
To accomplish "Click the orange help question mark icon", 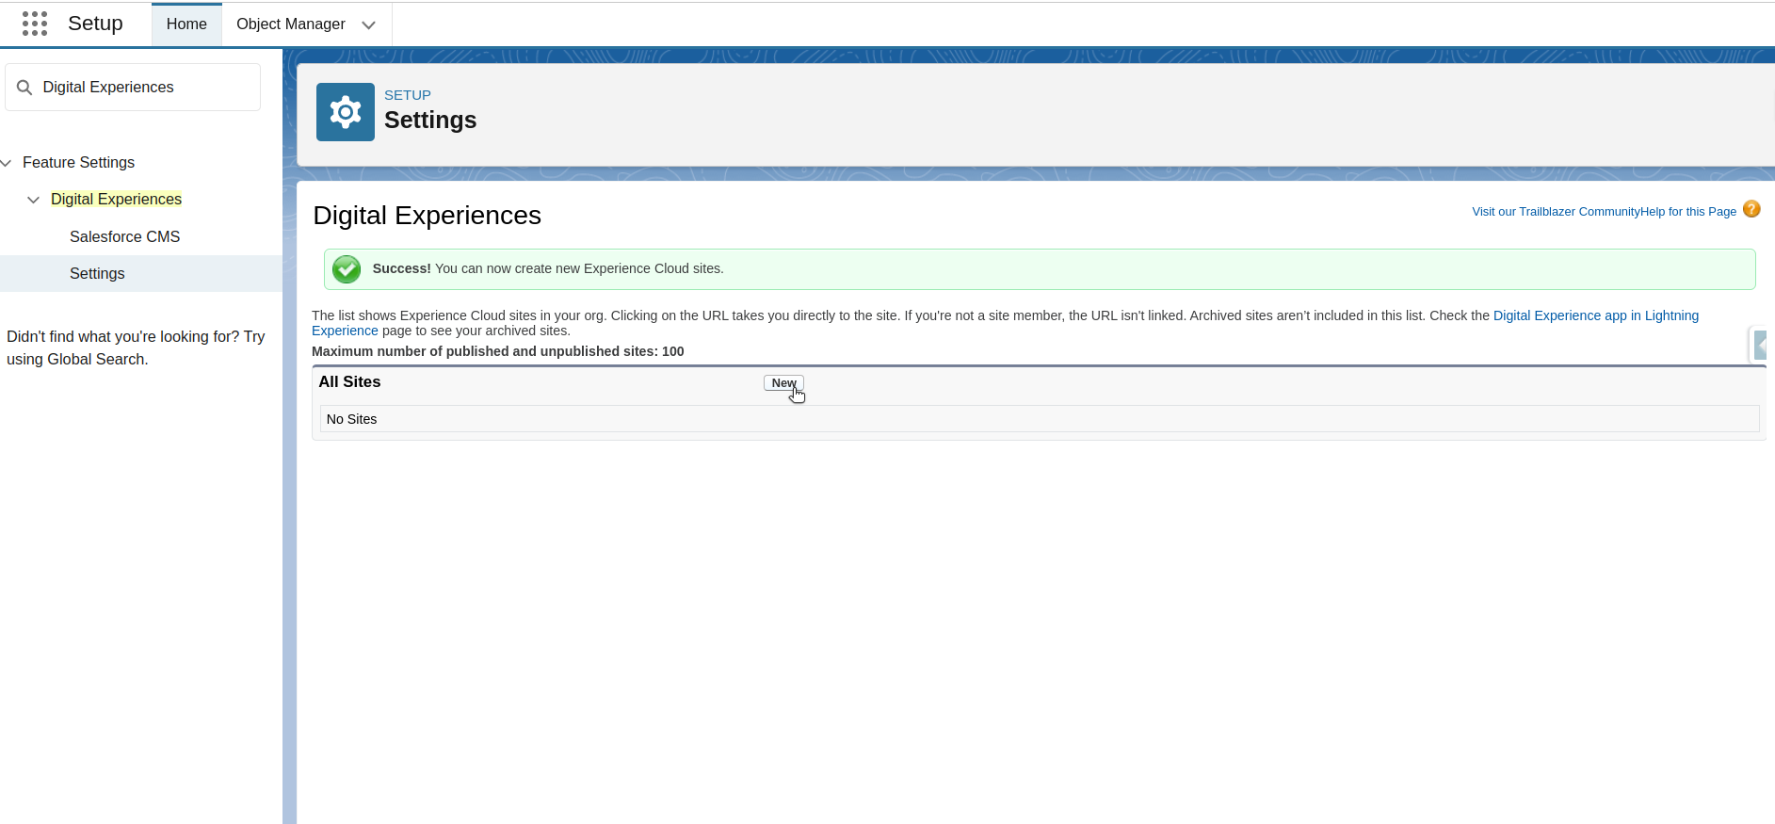I will 1751,209.
